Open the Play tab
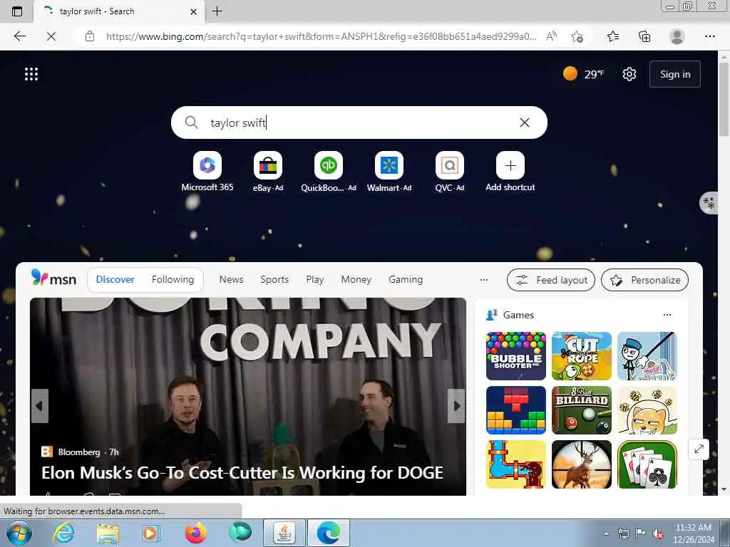The image size is (730, 547). coord(314,279)
